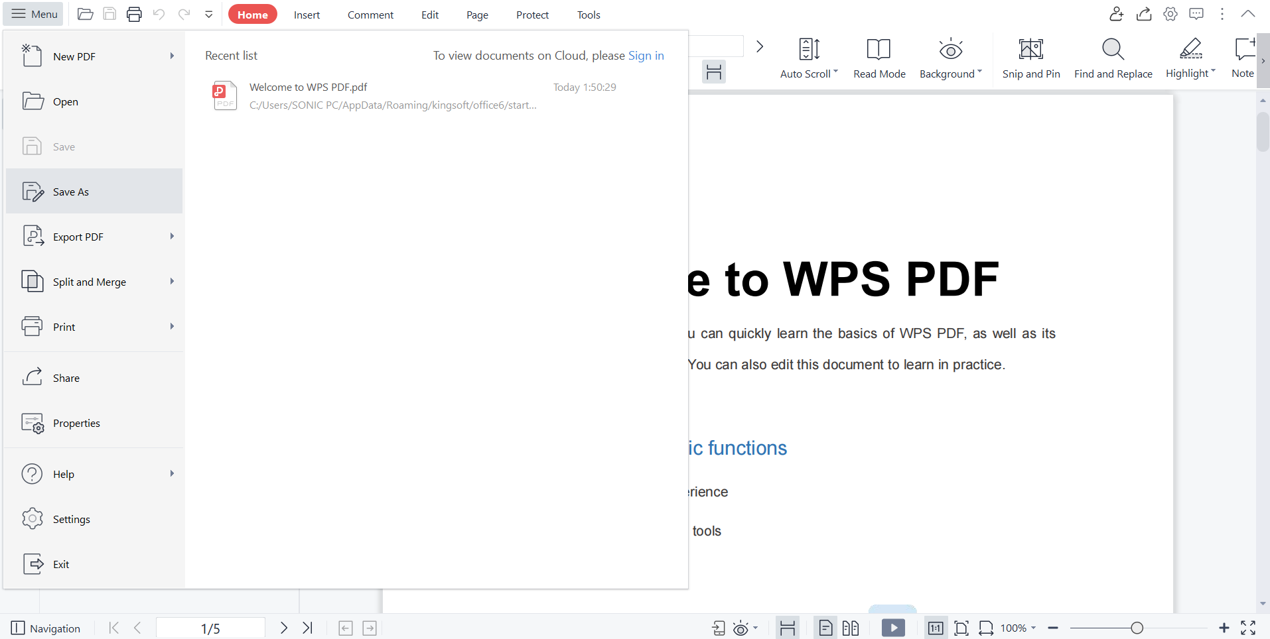Select the Snip and Pin tool
1270x639 pixels.
tap(1031, 58)
